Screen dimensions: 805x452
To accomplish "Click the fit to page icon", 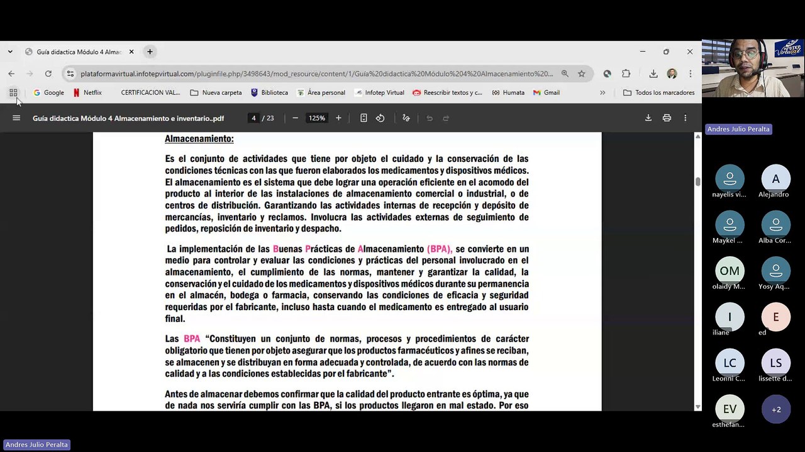I will pyautogui.click(x=364, y=118).
